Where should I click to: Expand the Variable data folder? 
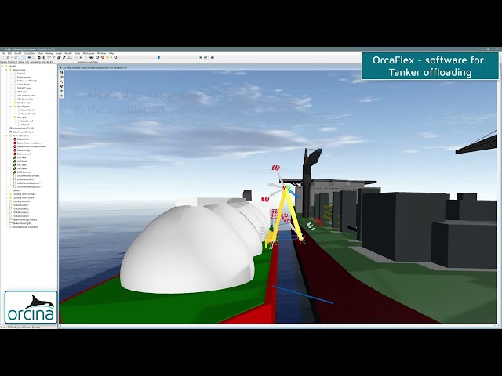click(10, 103)
